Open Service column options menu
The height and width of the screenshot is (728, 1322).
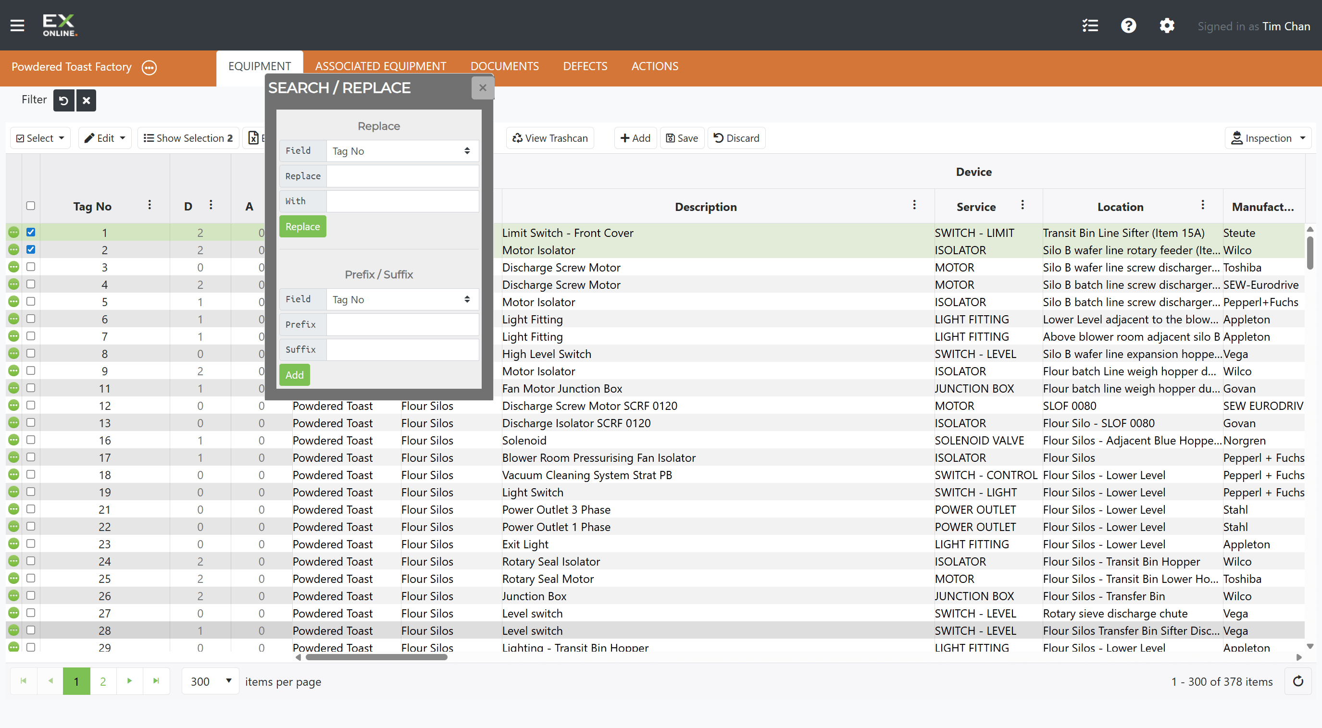click(x=1023, y=205)
